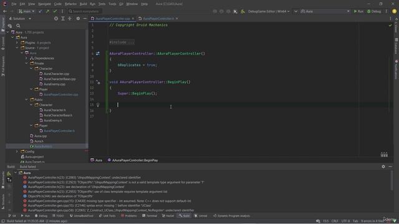
Task: Open the Tools menu
Action: point(112,4)
